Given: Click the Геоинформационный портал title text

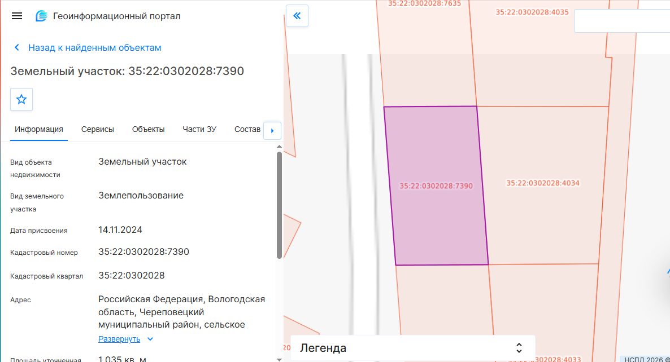Looking at the screenshot, I should click(116, 16).
